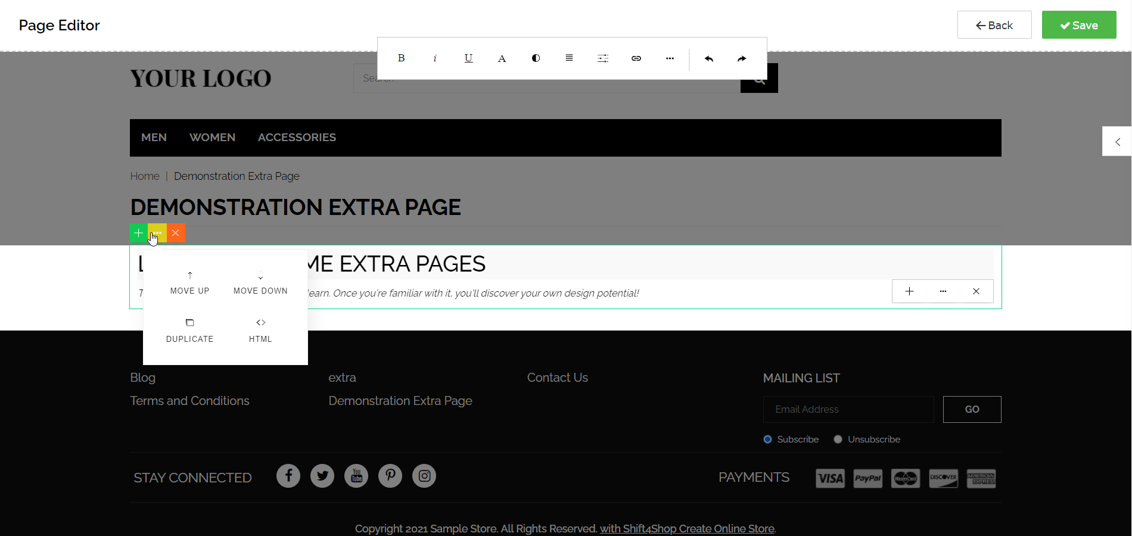
Task: Insert a hyperlink using the link icon
Action: pos(636,58)
